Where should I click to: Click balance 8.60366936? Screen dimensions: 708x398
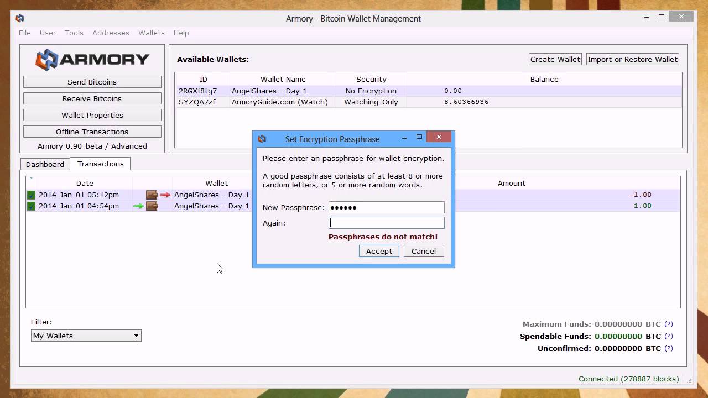click(x=466, y=102)
